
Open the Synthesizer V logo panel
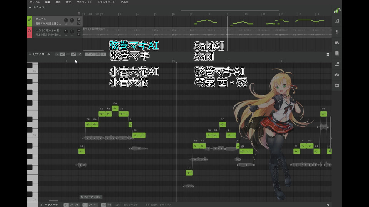[x=337, y=10]
